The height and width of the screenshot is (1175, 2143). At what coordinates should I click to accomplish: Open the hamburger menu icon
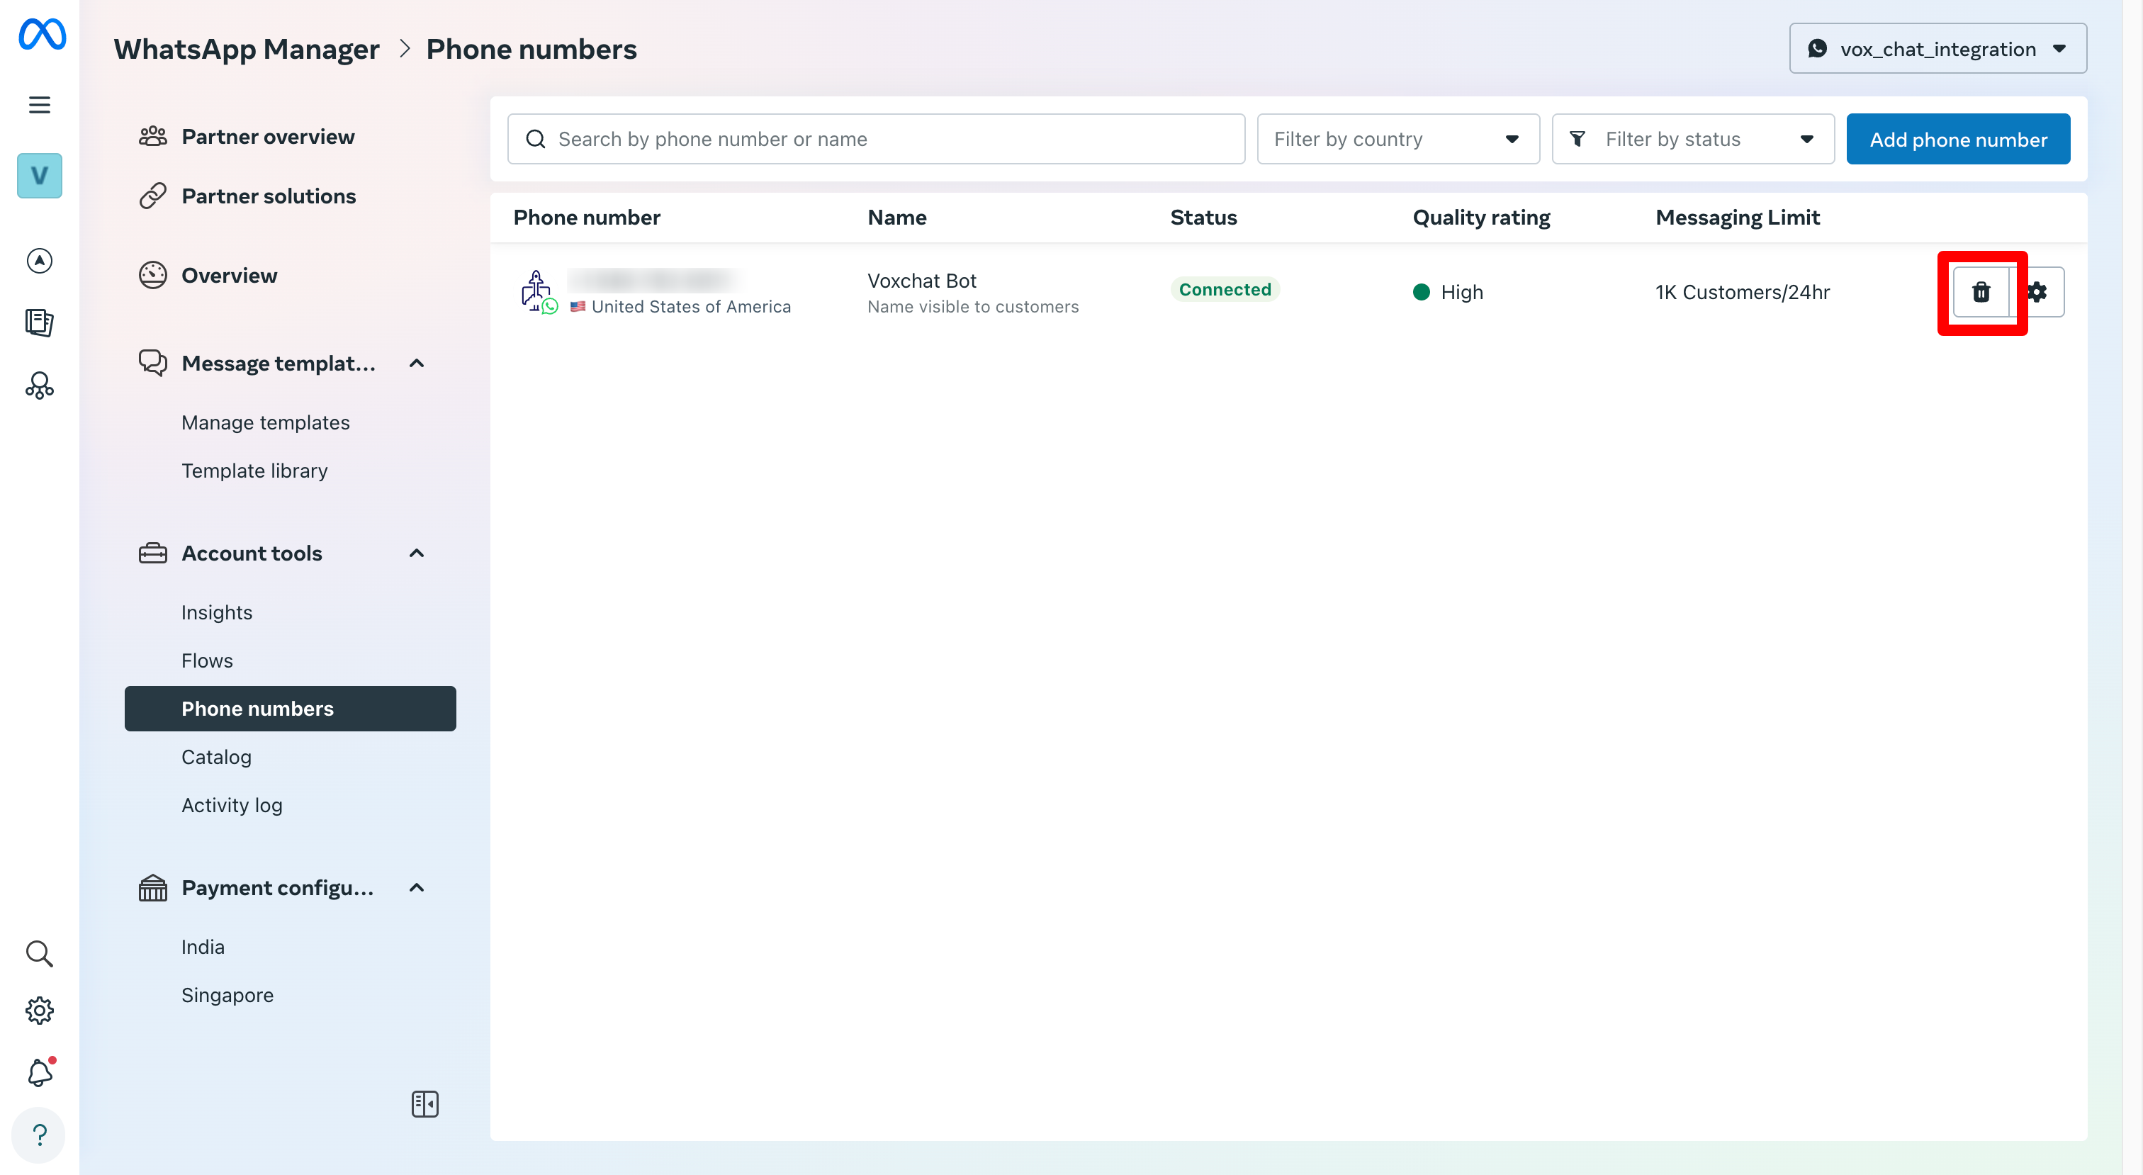click(39, 105)
